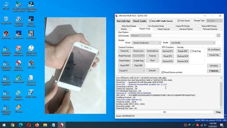This screenshot has width=227, height=128.
Task: Open Windows Start menu
Action: (4, 125)
